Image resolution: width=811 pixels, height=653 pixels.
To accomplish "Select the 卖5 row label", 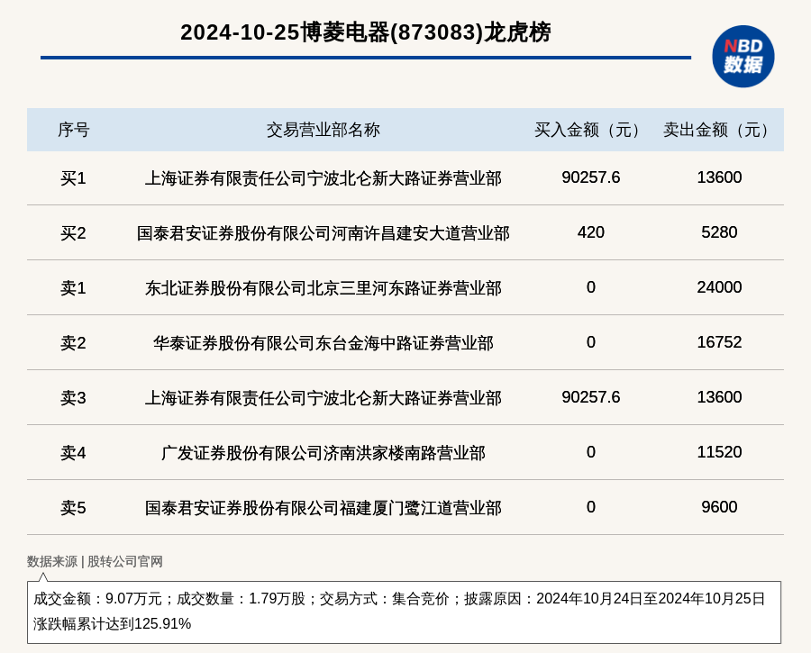I will point(74,508).
